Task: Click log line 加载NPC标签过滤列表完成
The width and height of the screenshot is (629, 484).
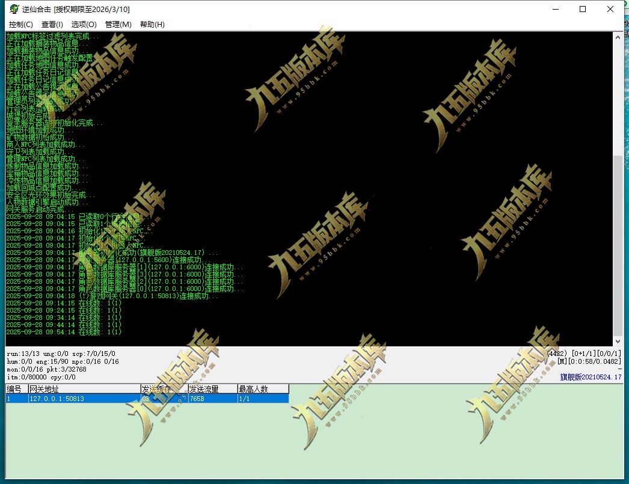Action: [x=52, y=36]
